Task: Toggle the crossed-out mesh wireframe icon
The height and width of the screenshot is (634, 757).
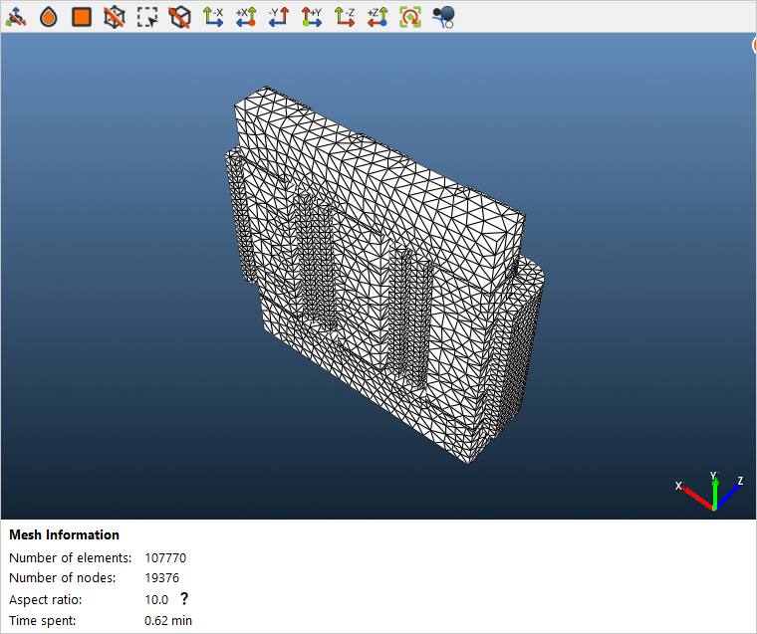Action: point(115,17)
